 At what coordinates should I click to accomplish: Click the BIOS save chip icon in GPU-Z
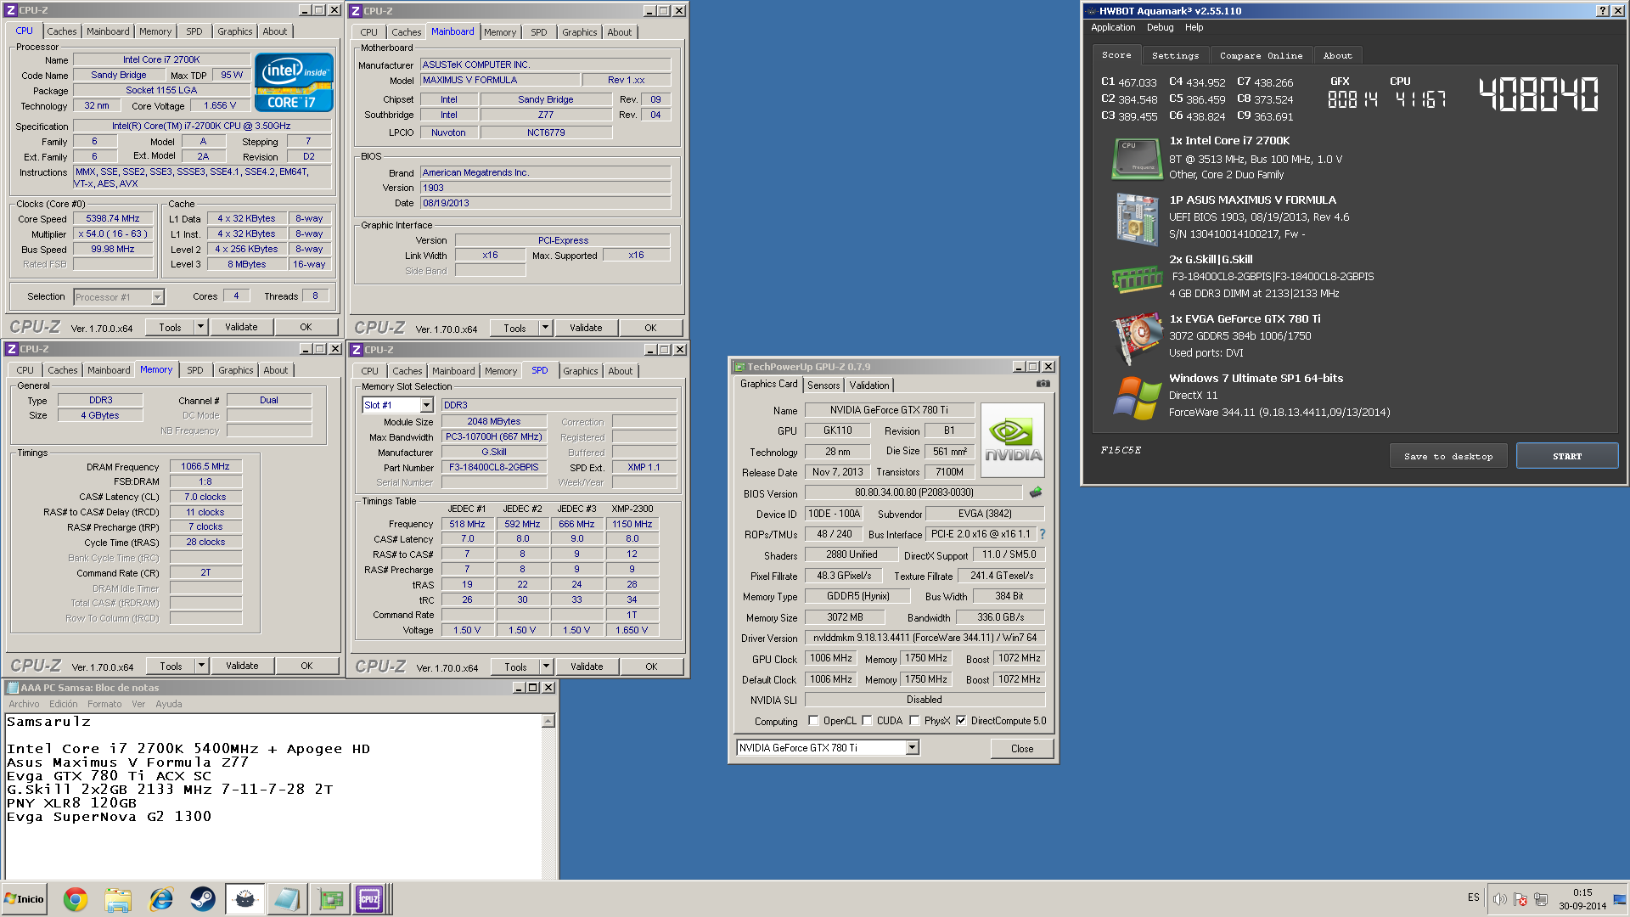pos(1036,492)
